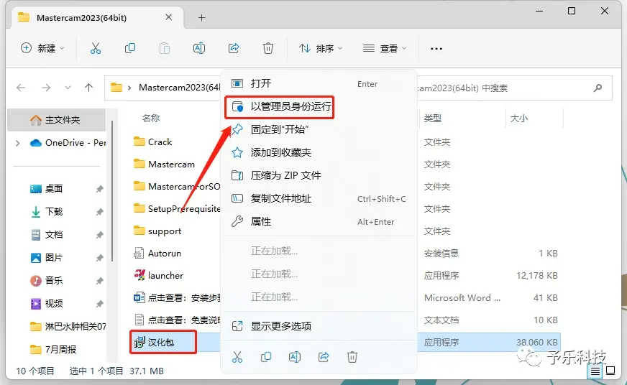
Task: Select text file 点击查看:免责说明
Action: (x=176, y=320)
